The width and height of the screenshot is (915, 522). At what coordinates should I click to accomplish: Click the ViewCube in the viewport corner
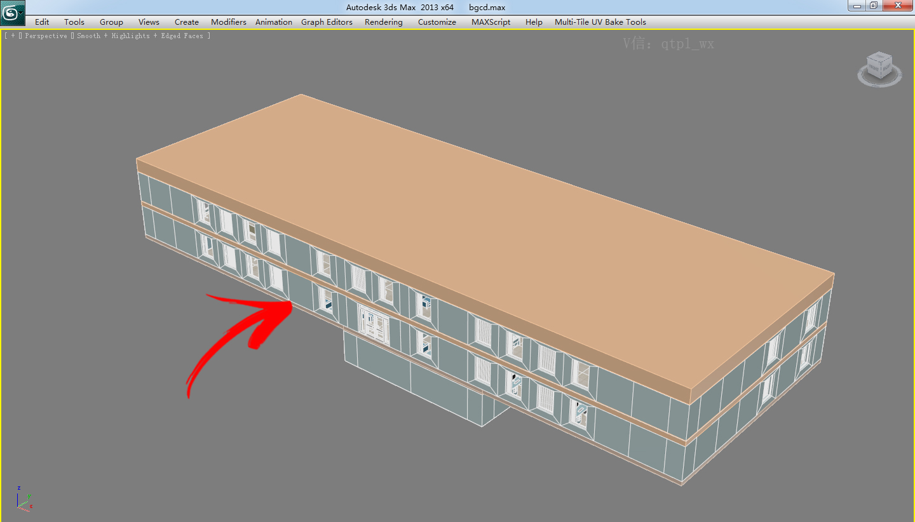(879, 68)
